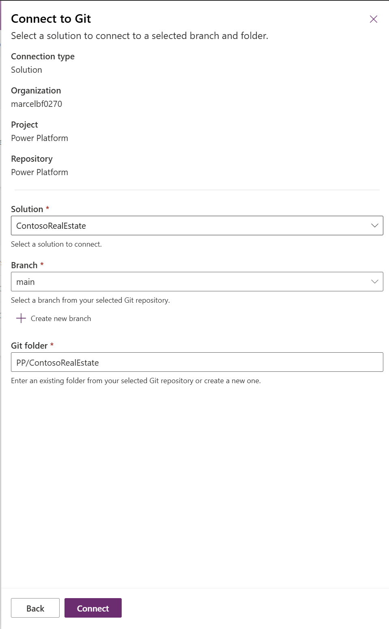
Task: Click the Repository label Power Platform
Action: point(39,172)
